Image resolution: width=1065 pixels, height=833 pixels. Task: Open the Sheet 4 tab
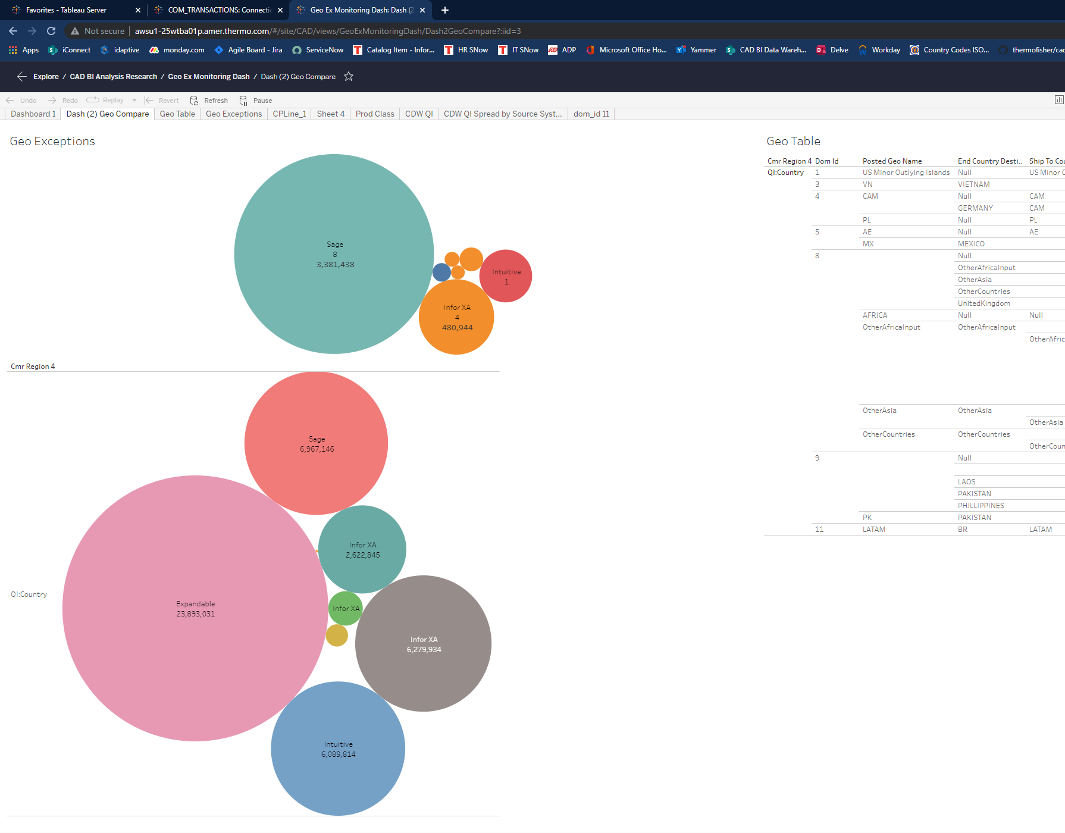[331, 114]
